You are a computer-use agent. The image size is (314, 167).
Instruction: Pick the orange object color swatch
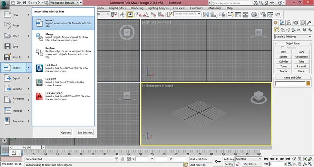[308, 83]
